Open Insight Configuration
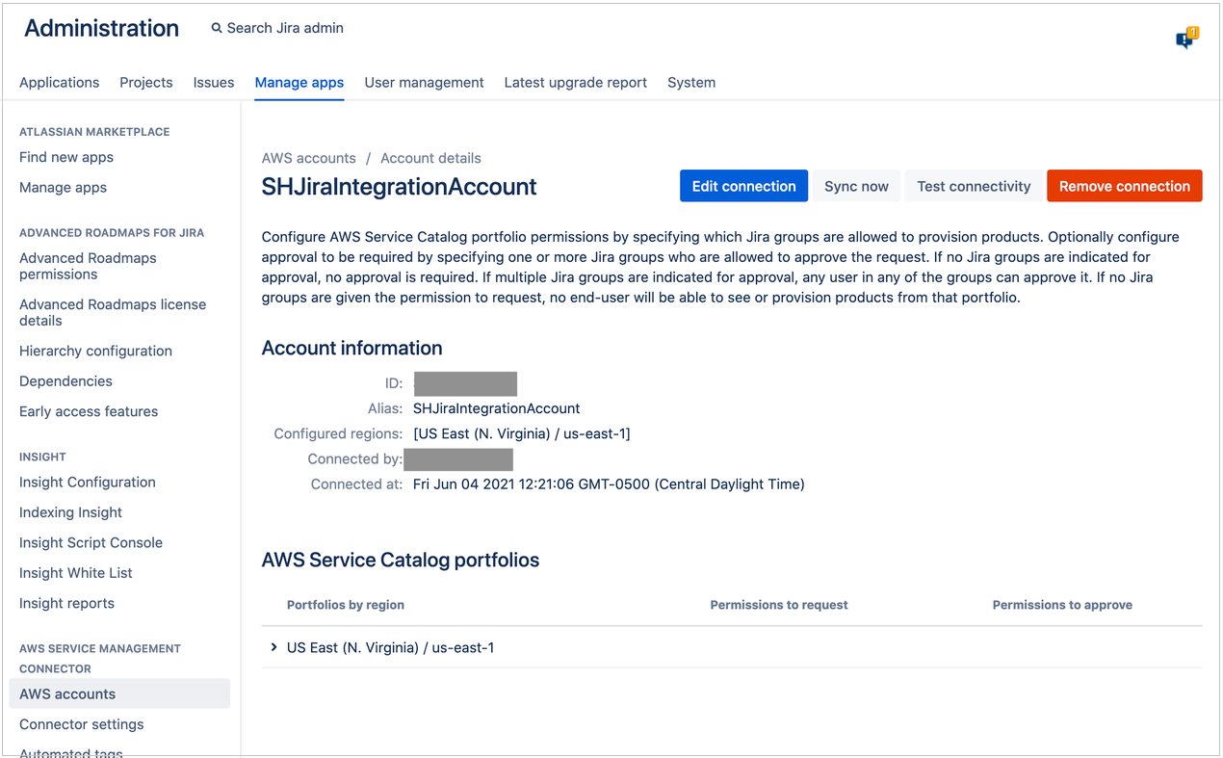1223x758 pixels. [x=88, y=483]
